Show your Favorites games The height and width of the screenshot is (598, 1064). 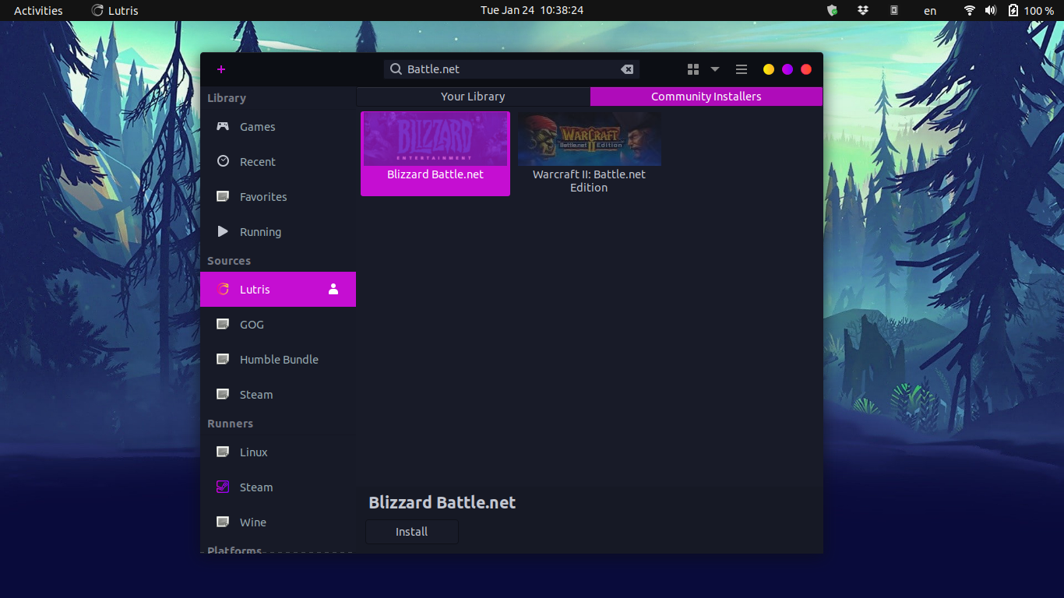[261, 196]
